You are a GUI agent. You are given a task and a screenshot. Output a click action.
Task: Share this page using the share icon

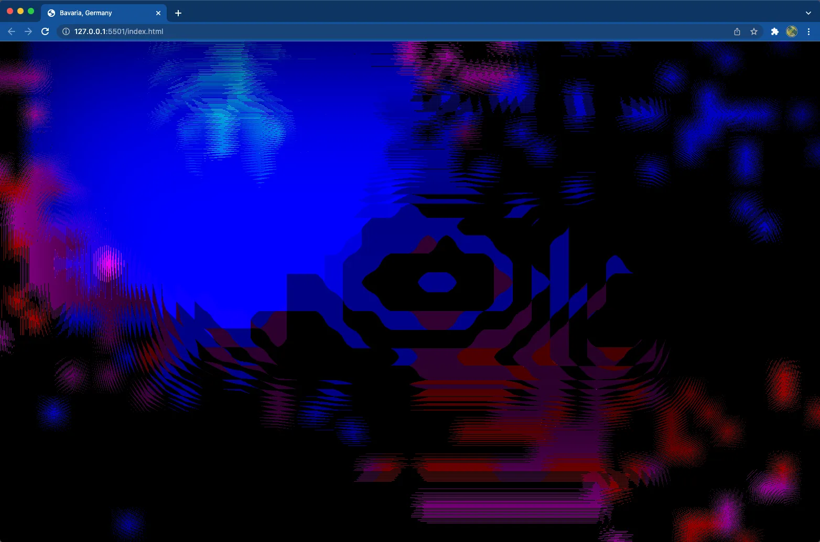point(737,31)
